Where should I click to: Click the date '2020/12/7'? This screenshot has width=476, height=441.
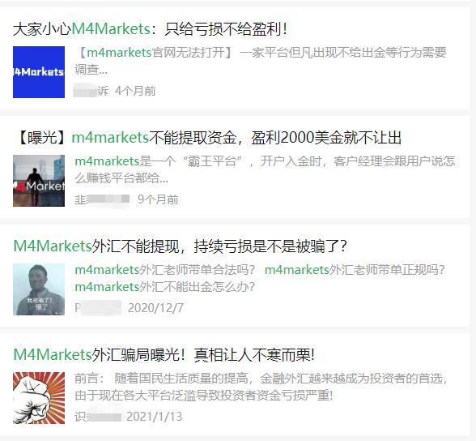(x=155, y=308)
